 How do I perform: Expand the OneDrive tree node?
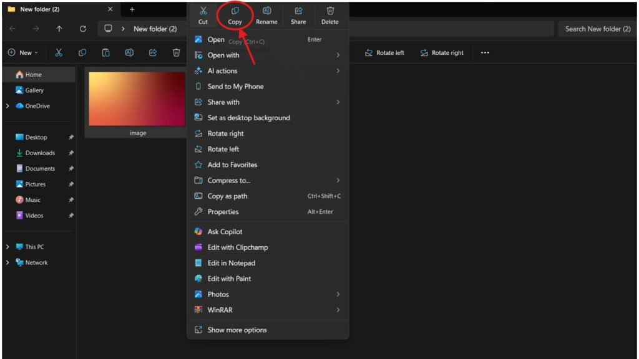pyautogui.click(x=7, y=106)
